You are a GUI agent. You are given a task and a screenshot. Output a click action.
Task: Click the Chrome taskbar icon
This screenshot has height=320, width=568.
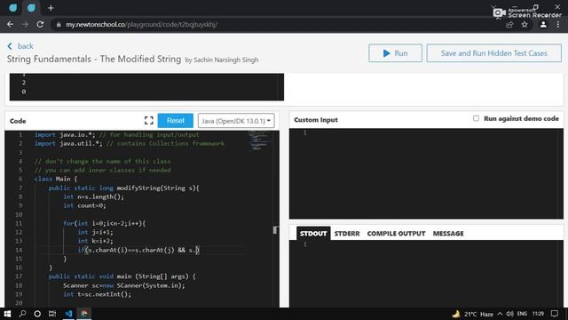[x=84, y=314]
